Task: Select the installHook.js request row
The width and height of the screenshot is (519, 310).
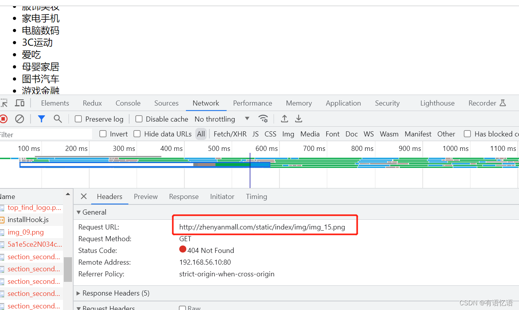Action: [31, 220]
